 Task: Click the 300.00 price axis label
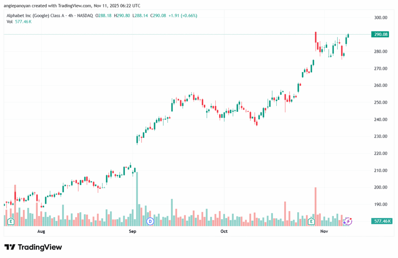coord(380,17)
